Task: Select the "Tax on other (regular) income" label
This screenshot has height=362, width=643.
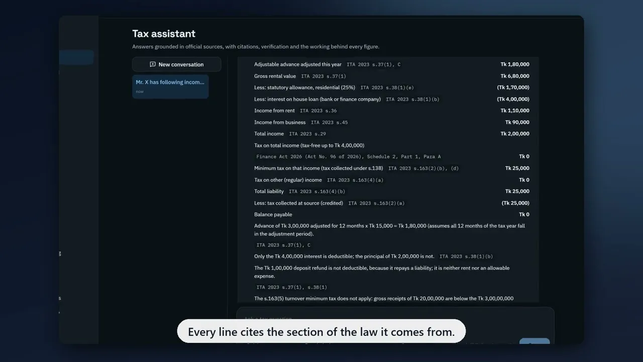Action: point(288,180)
